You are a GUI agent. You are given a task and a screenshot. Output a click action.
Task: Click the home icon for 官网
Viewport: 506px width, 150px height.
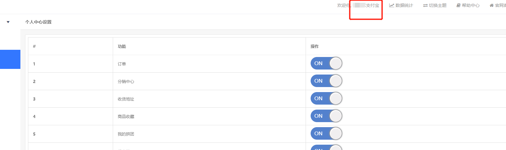click(x=492, y=5)
